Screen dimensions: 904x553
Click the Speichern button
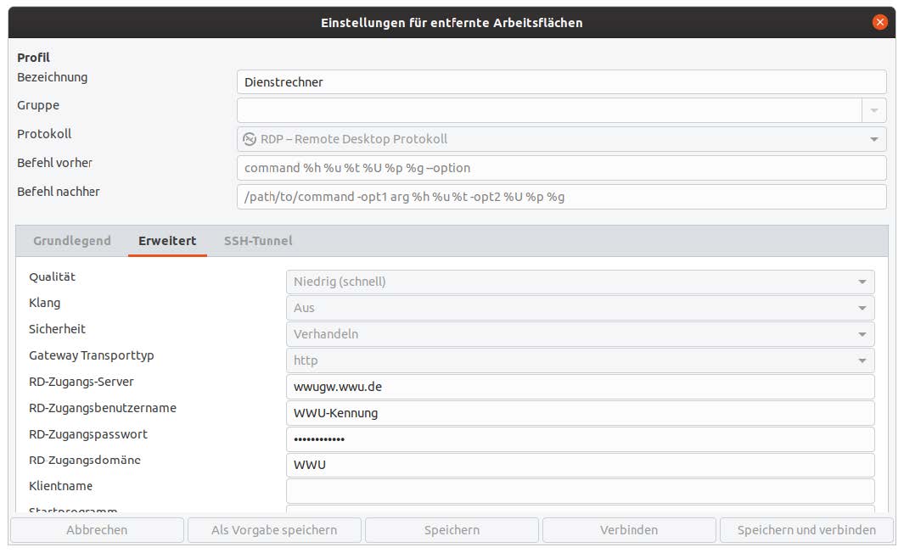(452, 530)
